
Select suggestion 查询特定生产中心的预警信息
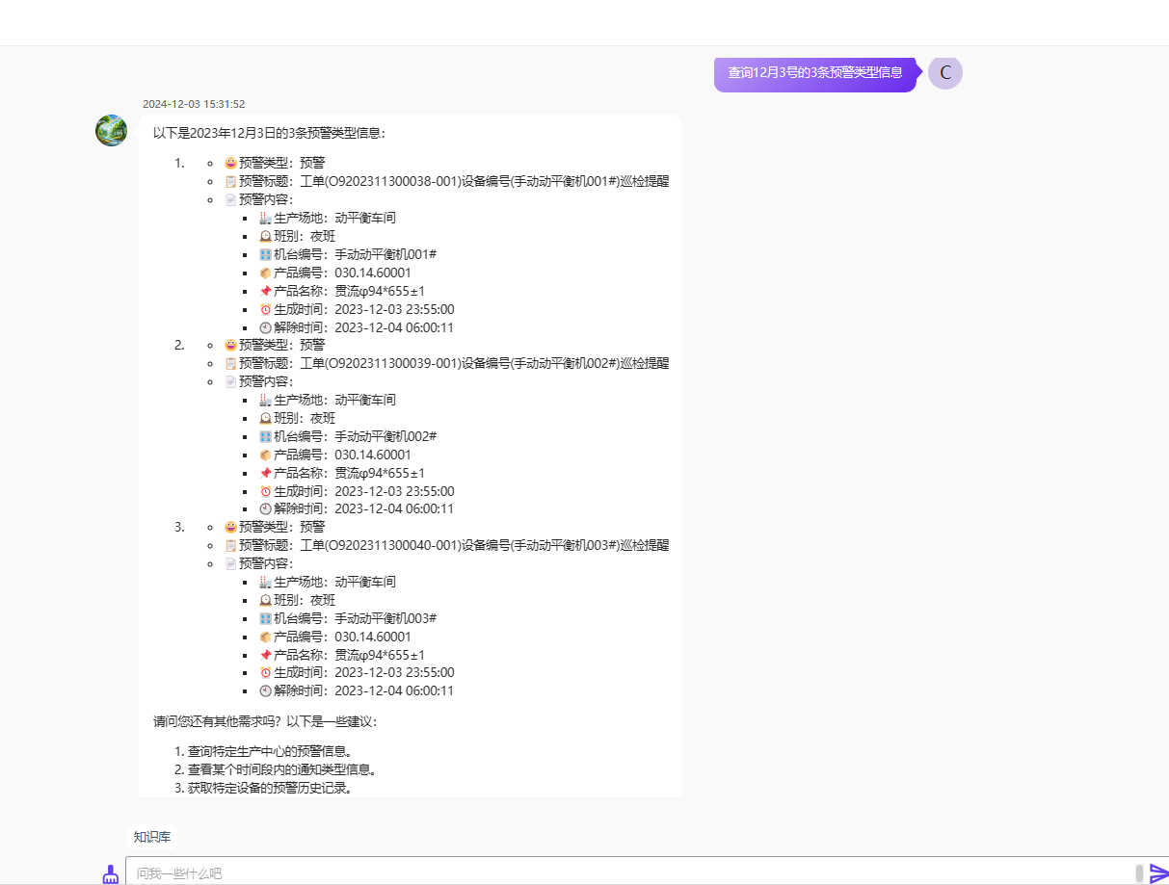[270, 751]
